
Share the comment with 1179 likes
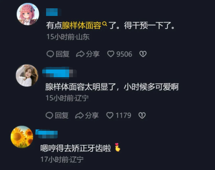coord(87,115)
